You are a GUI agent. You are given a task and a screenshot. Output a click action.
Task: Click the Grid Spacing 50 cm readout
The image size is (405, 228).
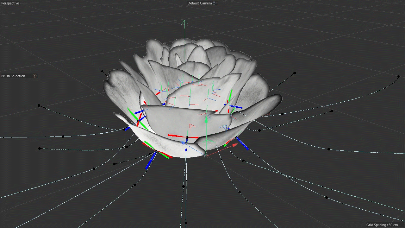[x=382, y=225]
